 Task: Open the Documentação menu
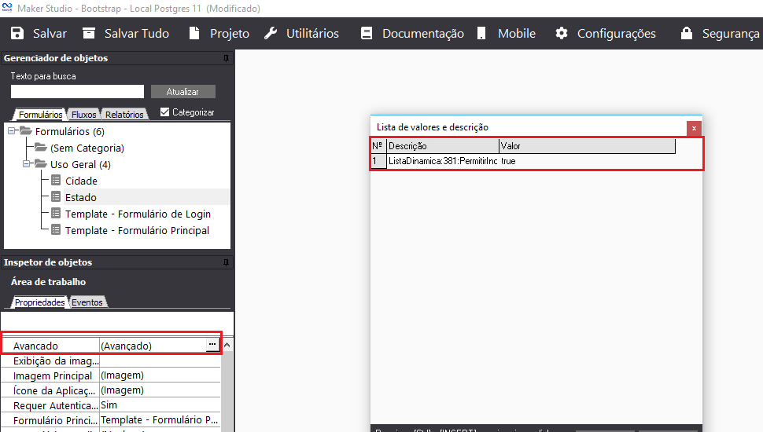412,34
